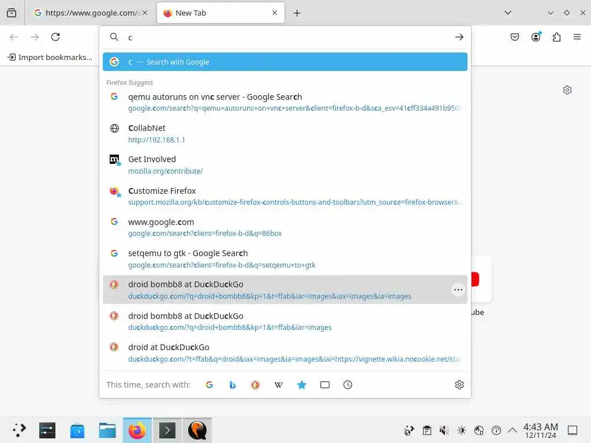Screen dimensions: 591x443
Task: Activate Firefox in the taskbar
Action: (137, 430)
